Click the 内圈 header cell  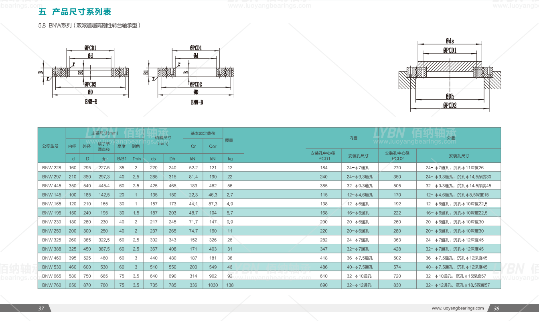(353, 138)
